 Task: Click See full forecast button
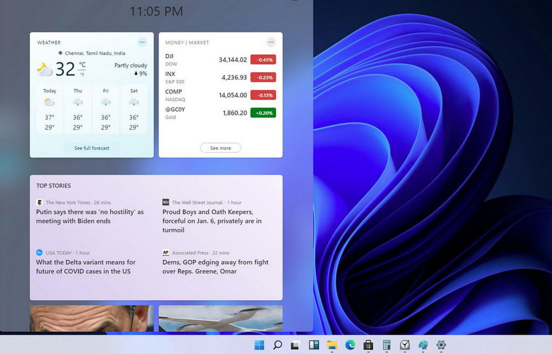[x=92, y=148]
